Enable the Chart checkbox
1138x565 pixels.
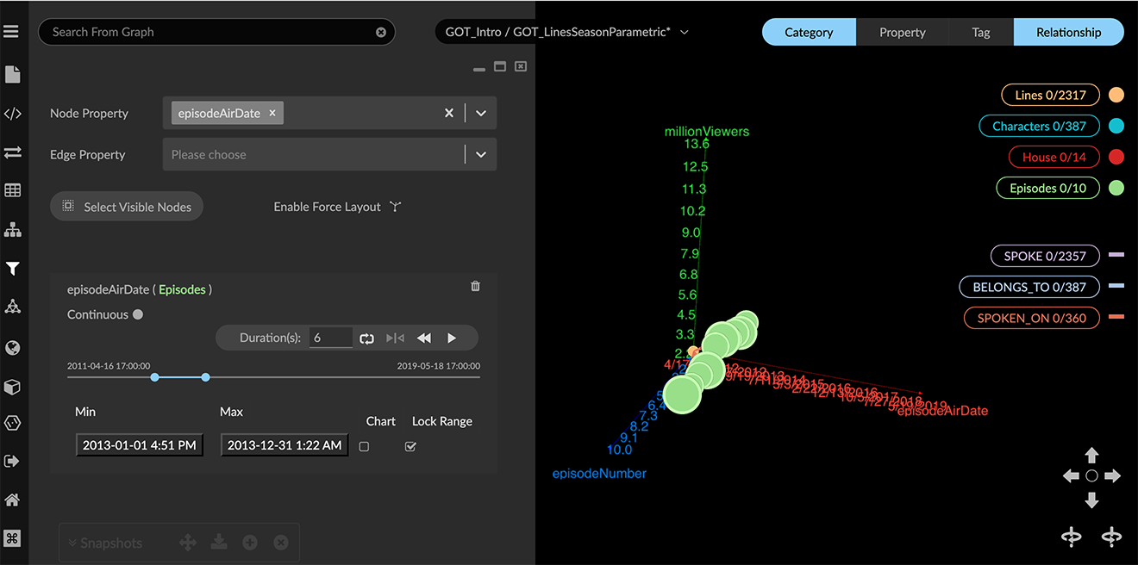click(364, 446)
